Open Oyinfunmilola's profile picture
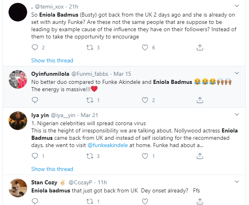Screen dimensions: 249x205 [x=18, y=79]
